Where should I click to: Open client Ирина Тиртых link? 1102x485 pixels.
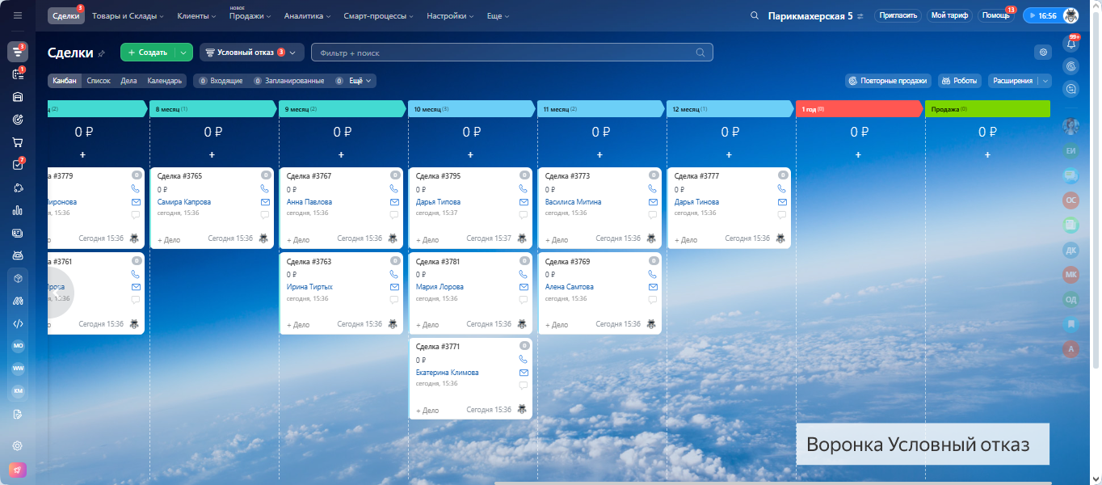309,287
